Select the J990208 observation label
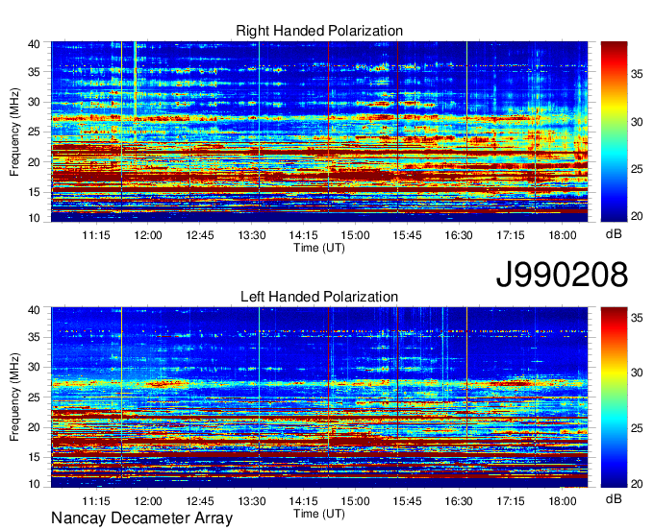 (562, 275)
